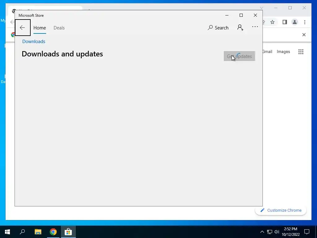The image size is (317, 238).
Task: Go back in Microsoft Store
Action: click(x=22, y=28)
